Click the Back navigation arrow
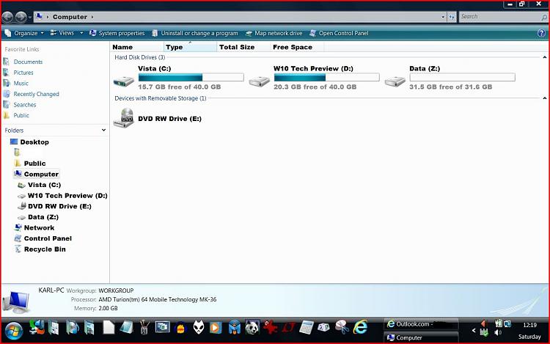The image size is (550, 344). click(7, 17)
